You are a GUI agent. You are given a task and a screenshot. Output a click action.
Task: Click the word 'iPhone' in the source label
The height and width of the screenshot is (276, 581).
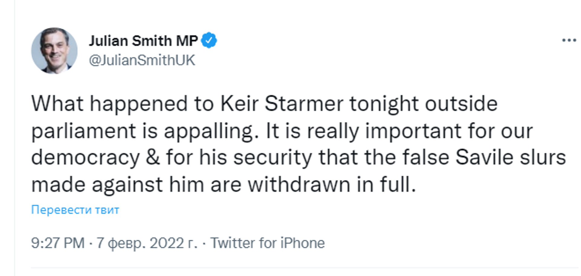303,243
